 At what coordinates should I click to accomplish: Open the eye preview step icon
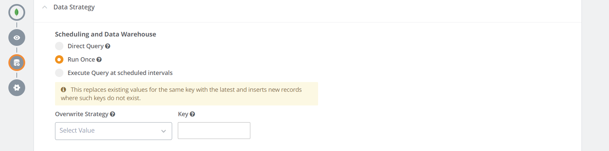[x=17, y=37]
